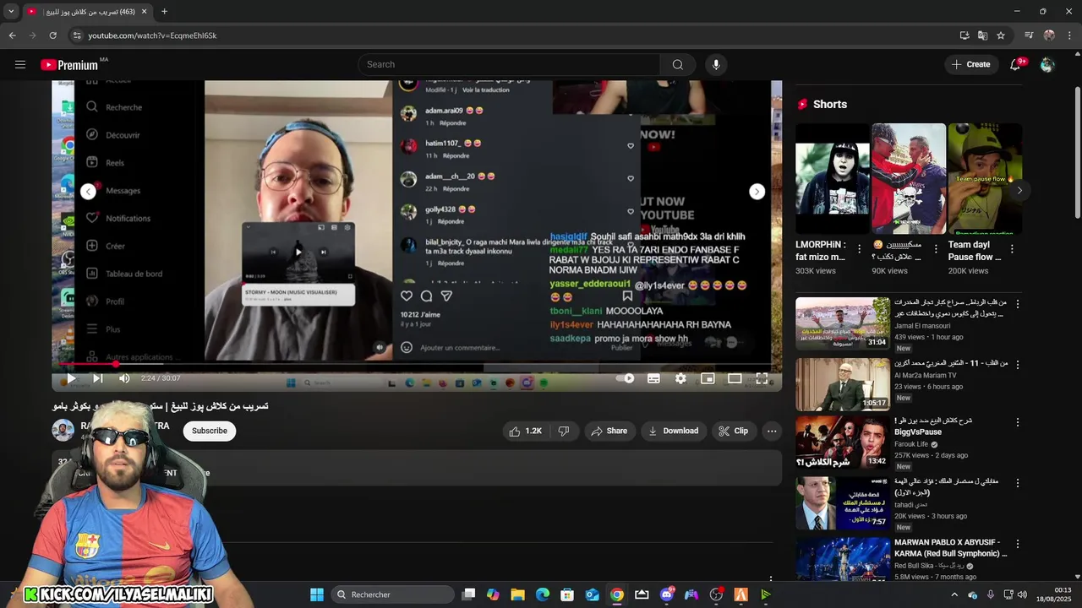The height and width of the screenshot is (608, 1082).
Task: Enter full screen mode
Action: point(762,378)
